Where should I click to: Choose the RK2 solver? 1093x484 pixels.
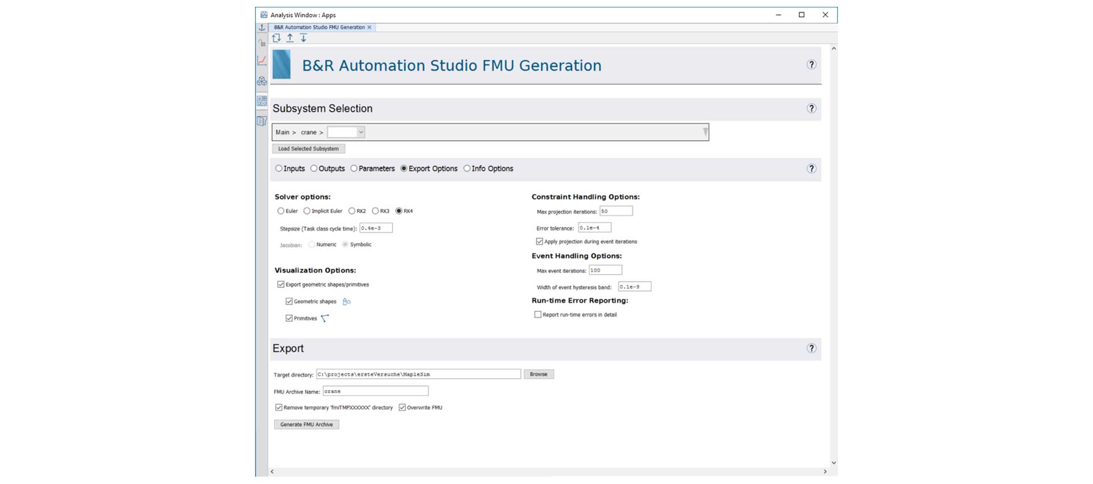[x=352, y=211]
